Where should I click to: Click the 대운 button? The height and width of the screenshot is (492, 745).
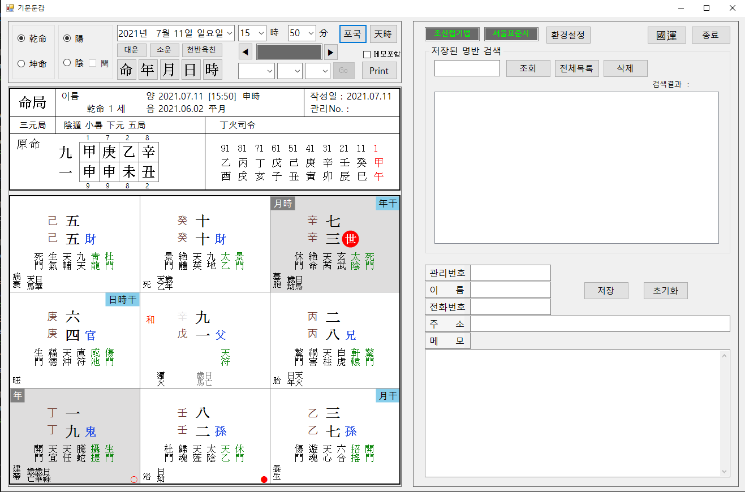point(132,50)
